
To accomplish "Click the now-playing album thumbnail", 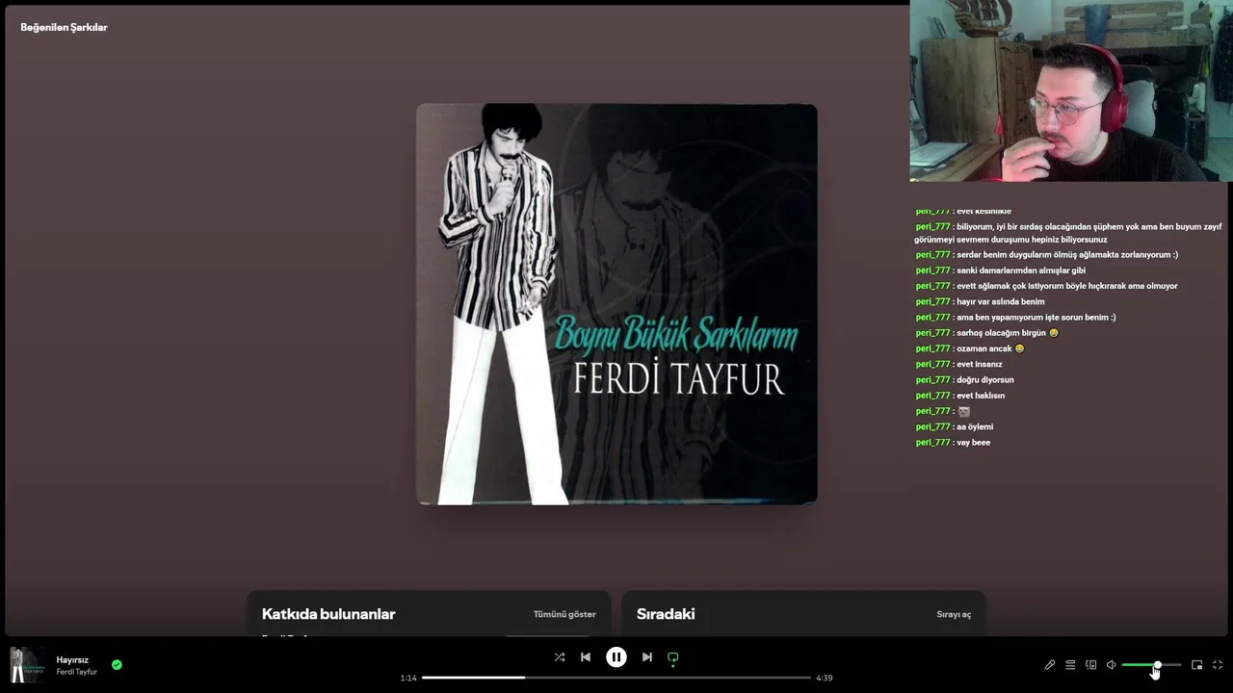I will coord(27,665).
